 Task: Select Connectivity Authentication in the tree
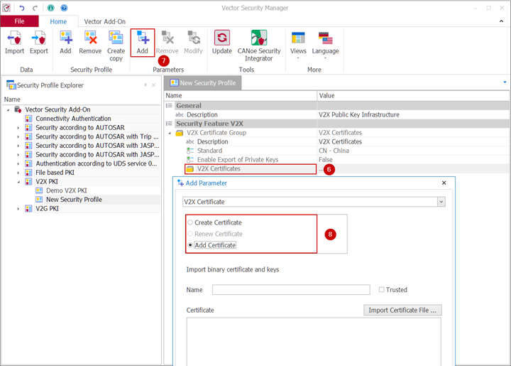(x=73, y=119)
